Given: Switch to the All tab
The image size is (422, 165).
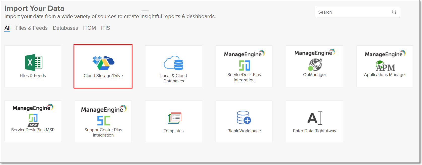Looking at the screenshot, I should 8,28.
